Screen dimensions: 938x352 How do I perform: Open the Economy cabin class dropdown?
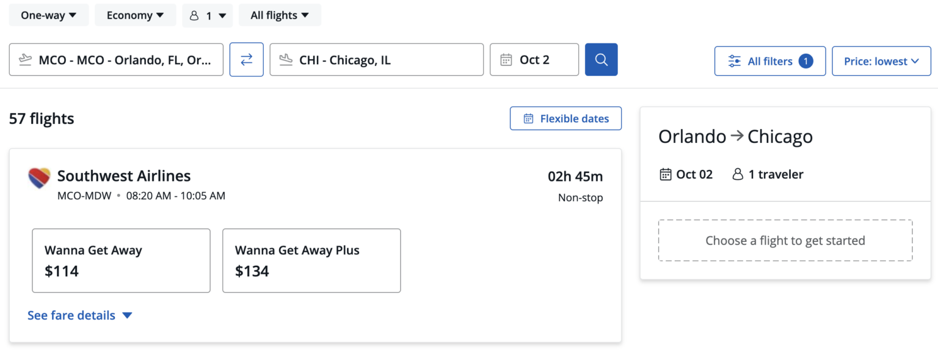pos(135,15)
